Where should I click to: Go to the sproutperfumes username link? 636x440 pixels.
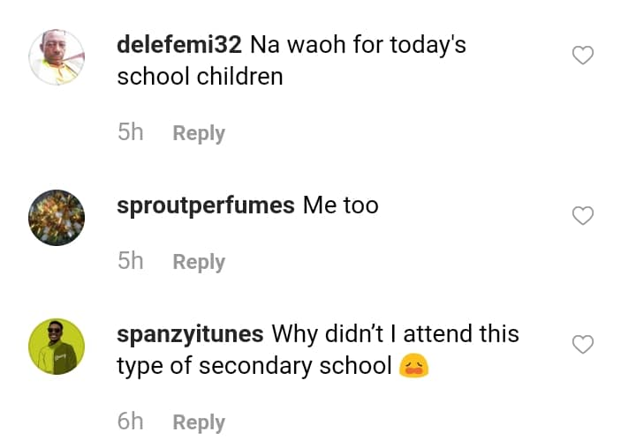point(206,205)
